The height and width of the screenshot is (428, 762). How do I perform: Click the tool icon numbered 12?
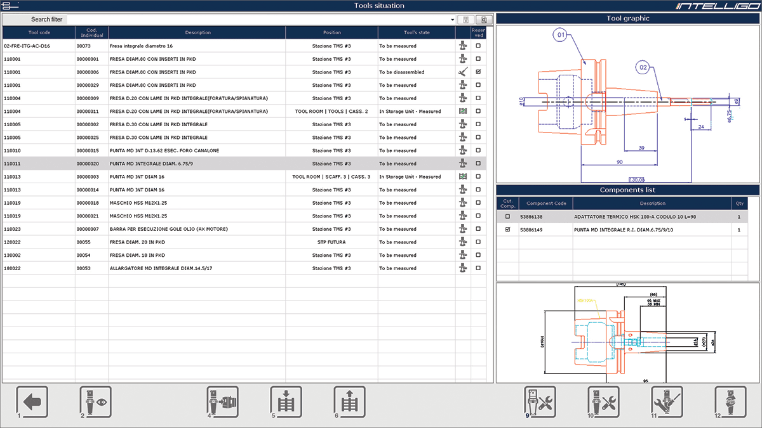(730, 402)
